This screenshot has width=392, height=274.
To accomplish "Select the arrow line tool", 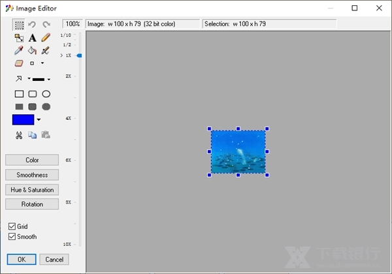I will (19, 79).
